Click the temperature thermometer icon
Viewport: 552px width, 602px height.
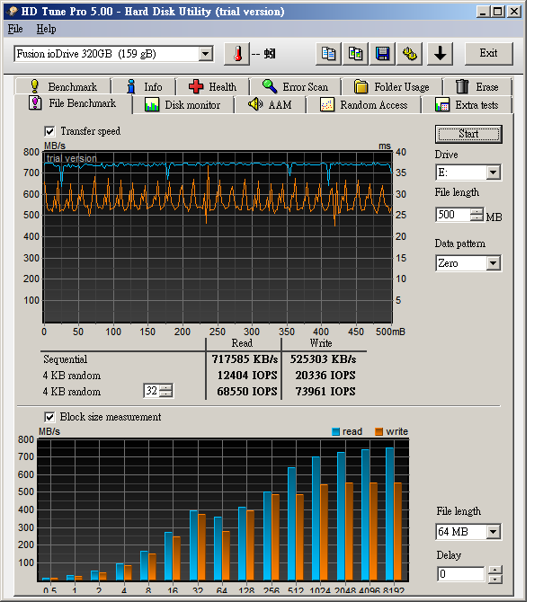237,54
